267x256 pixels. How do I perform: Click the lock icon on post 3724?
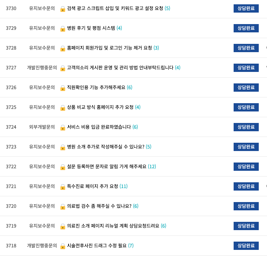coord(63,128)
